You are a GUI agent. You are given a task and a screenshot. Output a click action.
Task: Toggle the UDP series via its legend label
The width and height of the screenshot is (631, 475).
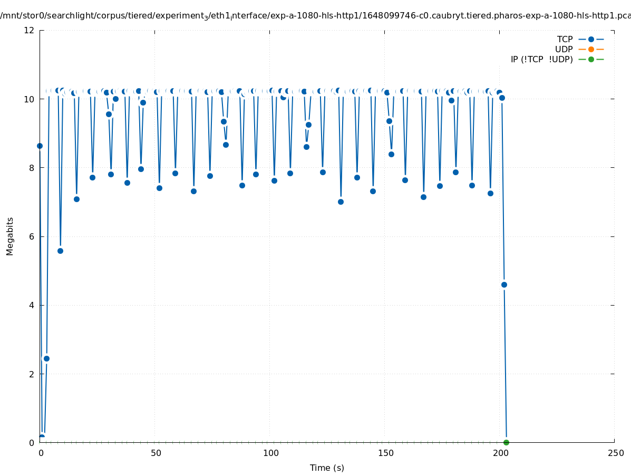pos(564,49)
